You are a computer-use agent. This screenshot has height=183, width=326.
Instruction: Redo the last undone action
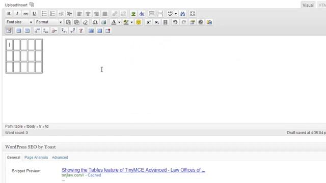point(184,22)
